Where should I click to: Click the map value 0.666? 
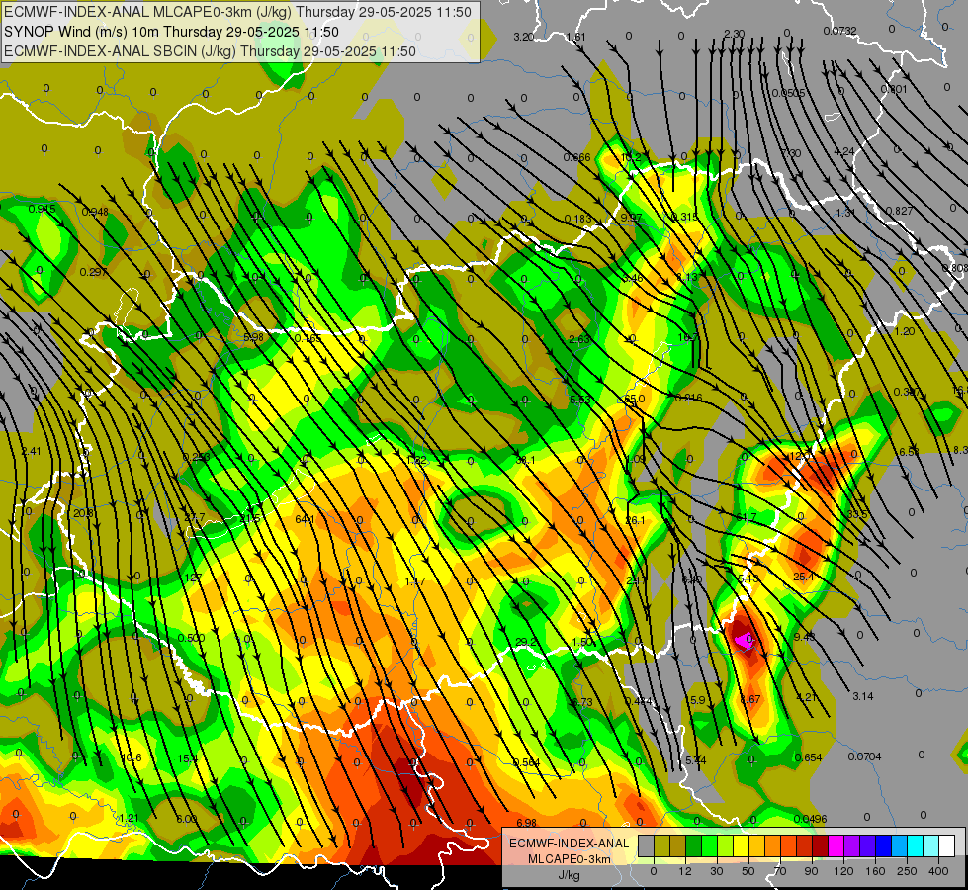(576, 157)
